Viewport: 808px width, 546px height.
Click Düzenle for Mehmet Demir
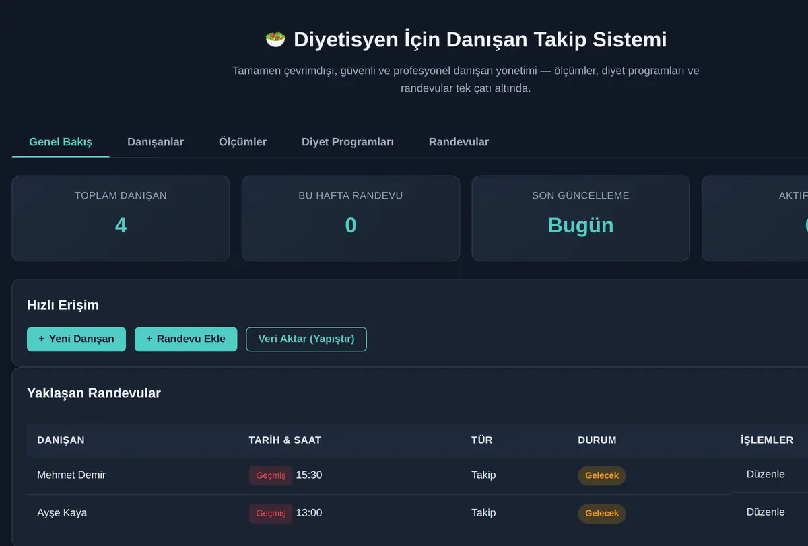(766, 474)
